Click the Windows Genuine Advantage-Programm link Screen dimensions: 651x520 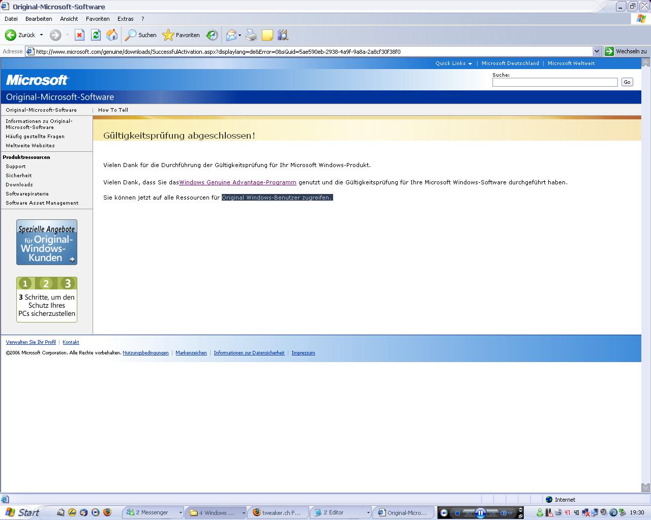(x=238, y=182)
